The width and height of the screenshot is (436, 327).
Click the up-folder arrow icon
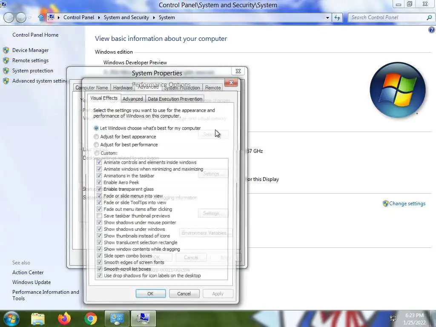tap(41, 17)
